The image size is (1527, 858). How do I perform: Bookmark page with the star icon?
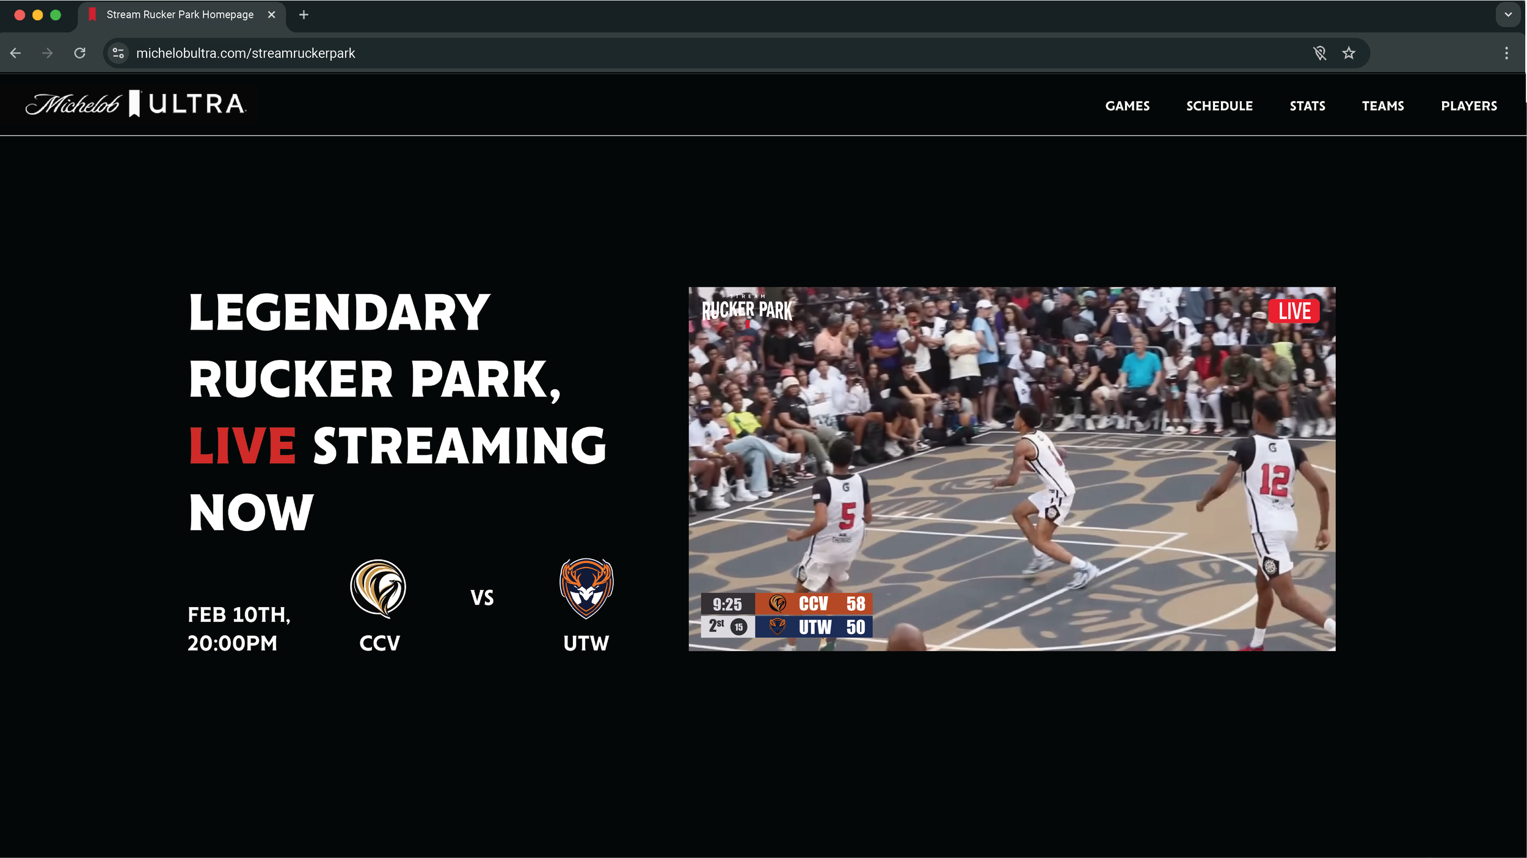(x=1349, y=53)
